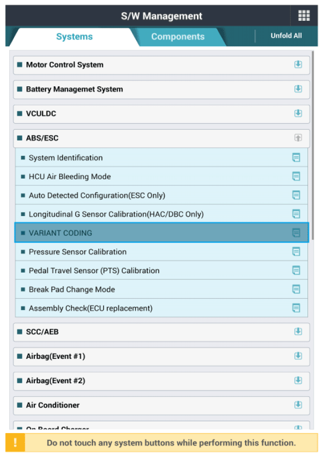Click the Airbag(Event #1) label

[55, 356]
